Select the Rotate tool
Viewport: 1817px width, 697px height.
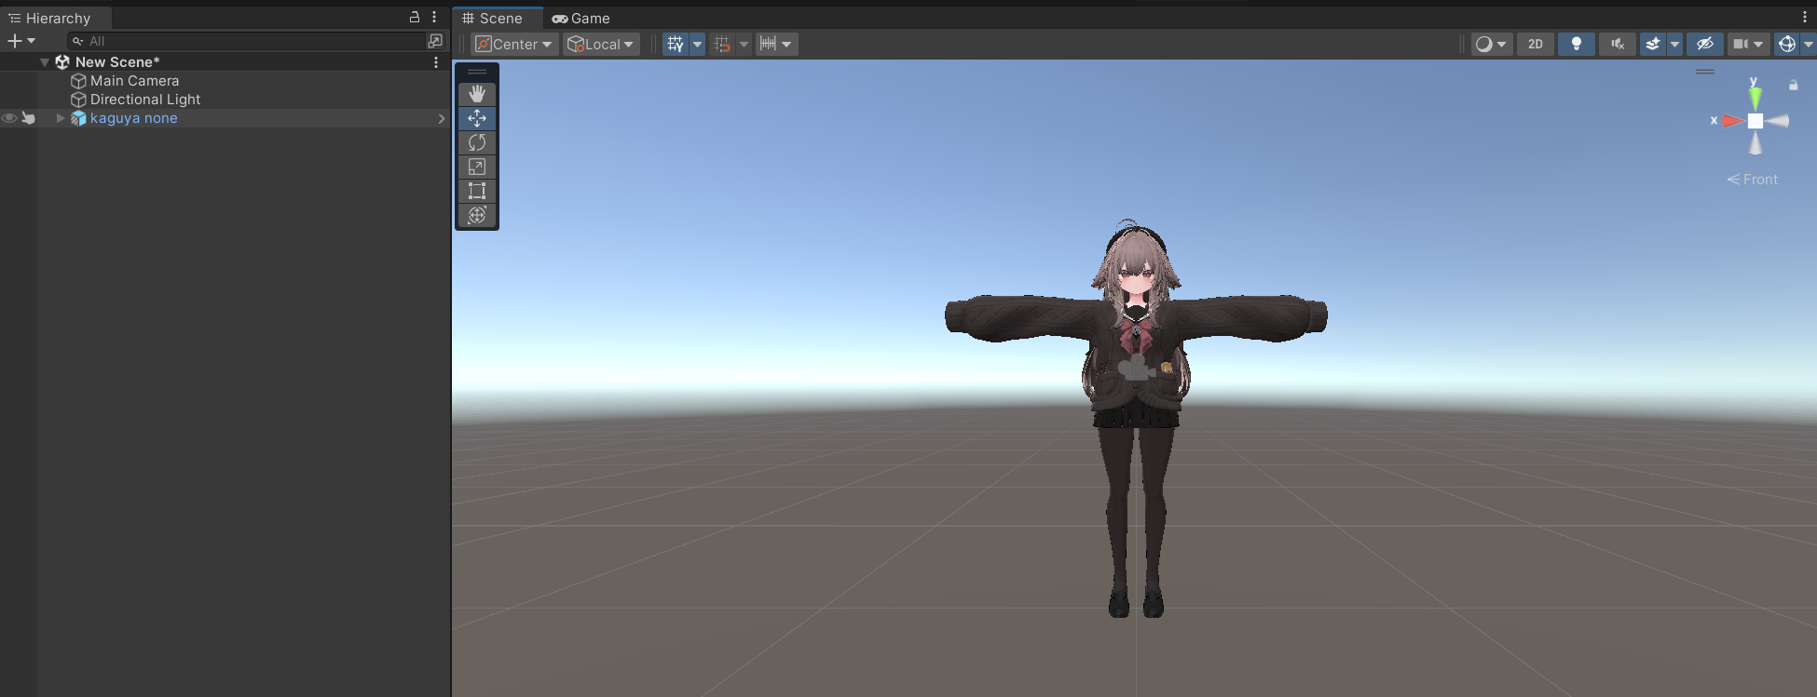pos(477,142)
